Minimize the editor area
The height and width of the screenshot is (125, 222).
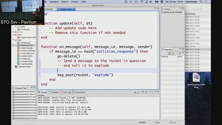click(155, 9)
